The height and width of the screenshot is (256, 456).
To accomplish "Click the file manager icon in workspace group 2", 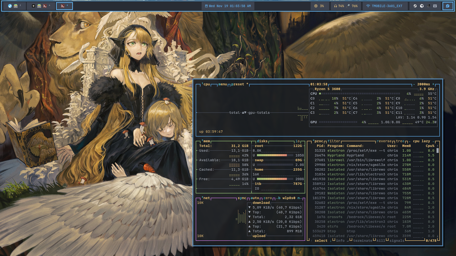I will [16, 6].
